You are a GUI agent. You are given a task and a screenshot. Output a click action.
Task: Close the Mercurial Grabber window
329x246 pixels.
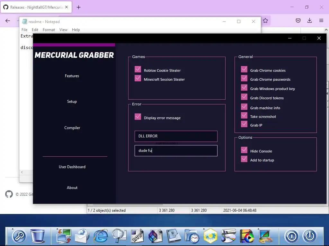coord(319,38)
